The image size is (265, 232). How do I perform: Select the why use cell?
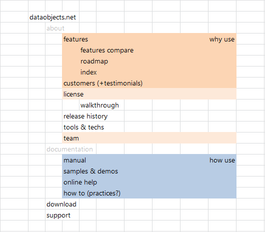point(222,39)
